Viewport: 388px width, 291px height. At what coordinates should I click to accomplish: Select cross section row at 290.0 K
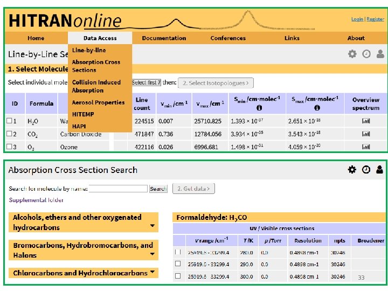178,264
